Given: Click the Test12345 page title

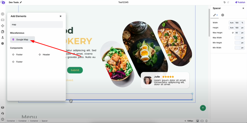Looking at the screenshot, I should click(123, 2).
